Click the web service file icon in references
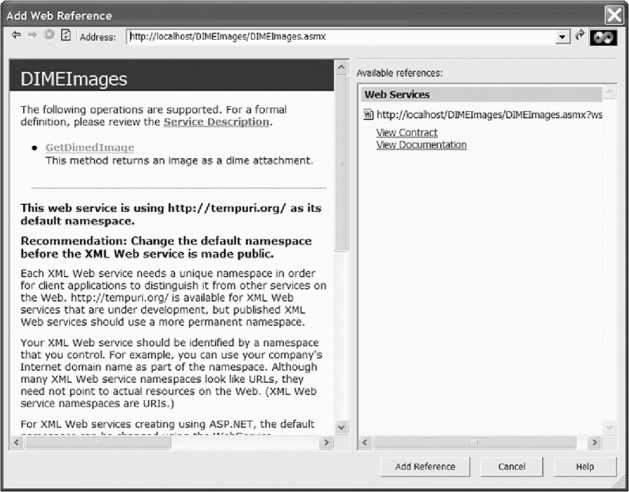 (369, 115)
